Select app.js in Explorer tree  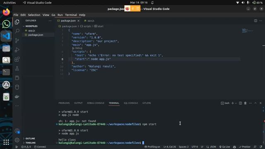tap(31, 31)
